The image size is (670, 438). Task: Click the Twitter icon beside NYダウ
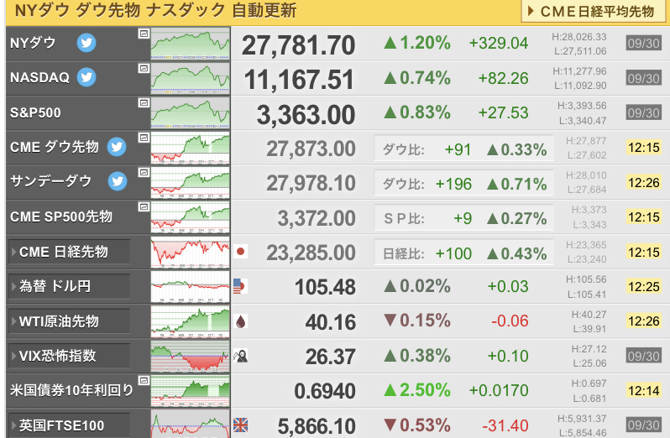tap(86, 43)
